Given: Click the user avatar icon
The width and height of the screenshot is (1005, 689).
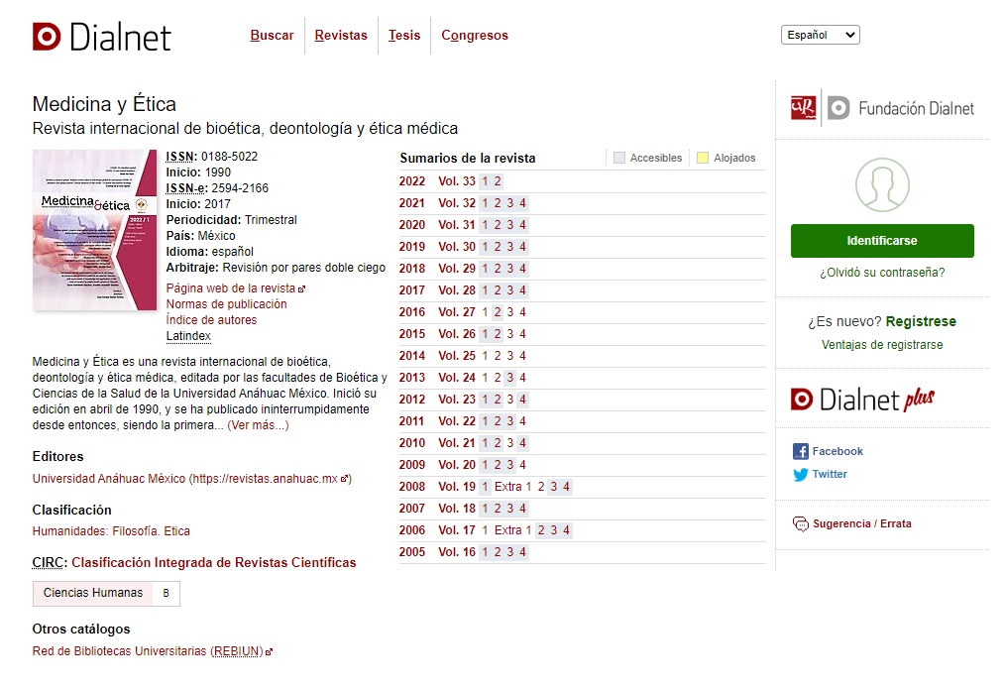Looking at the screenshot, I should tap(882, 185).
